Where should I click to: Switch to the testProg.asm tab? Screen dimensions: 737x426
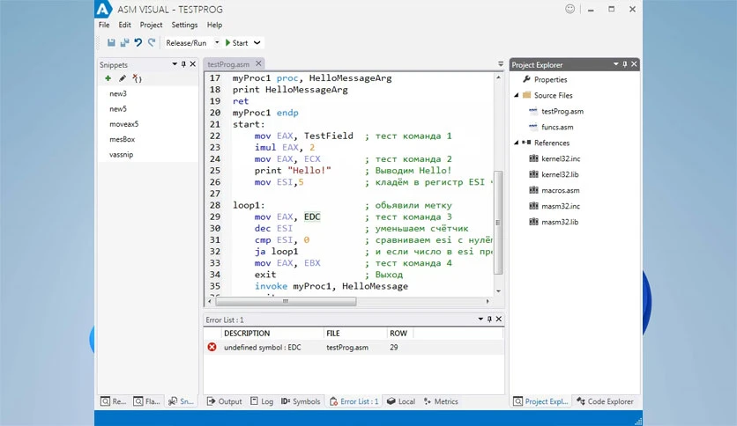click(228, 63)
